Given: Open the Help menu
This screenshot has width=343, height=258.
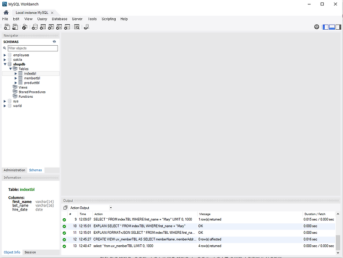Looking at the screenshot, I should pyautogui.click(x=124, y=19).
